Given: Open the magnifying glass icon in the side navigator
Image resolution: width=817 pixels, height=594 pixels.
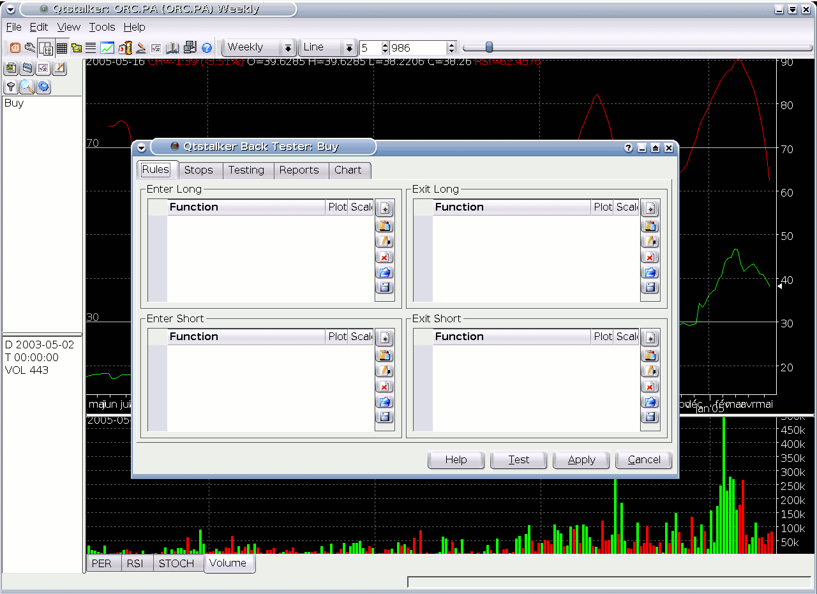Looking at the screenshot, I should click(27, 87).
